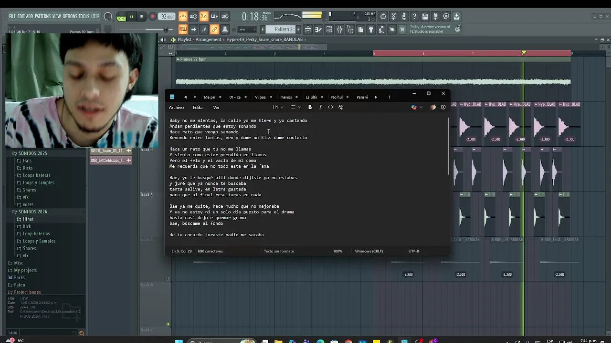Open the shopping cart store icon
Image resolution: width=611 pixels, height=343 pixels.
click(402, 30)
